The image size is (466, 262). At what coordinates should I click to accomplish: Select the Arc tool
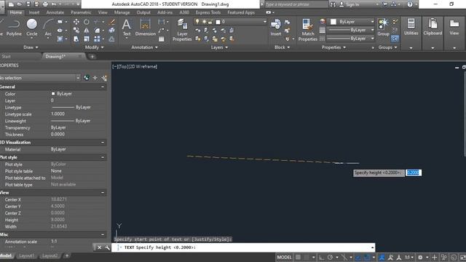[48, 28]
